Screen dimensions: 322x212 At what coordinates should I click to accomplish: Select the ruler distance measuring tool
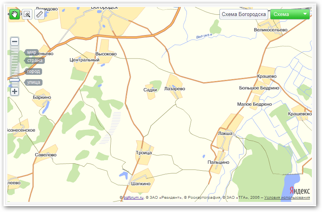39,14
